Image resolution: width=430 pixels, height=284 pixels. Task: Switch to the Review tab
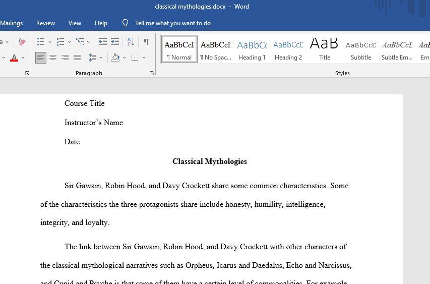pos(45,23)
